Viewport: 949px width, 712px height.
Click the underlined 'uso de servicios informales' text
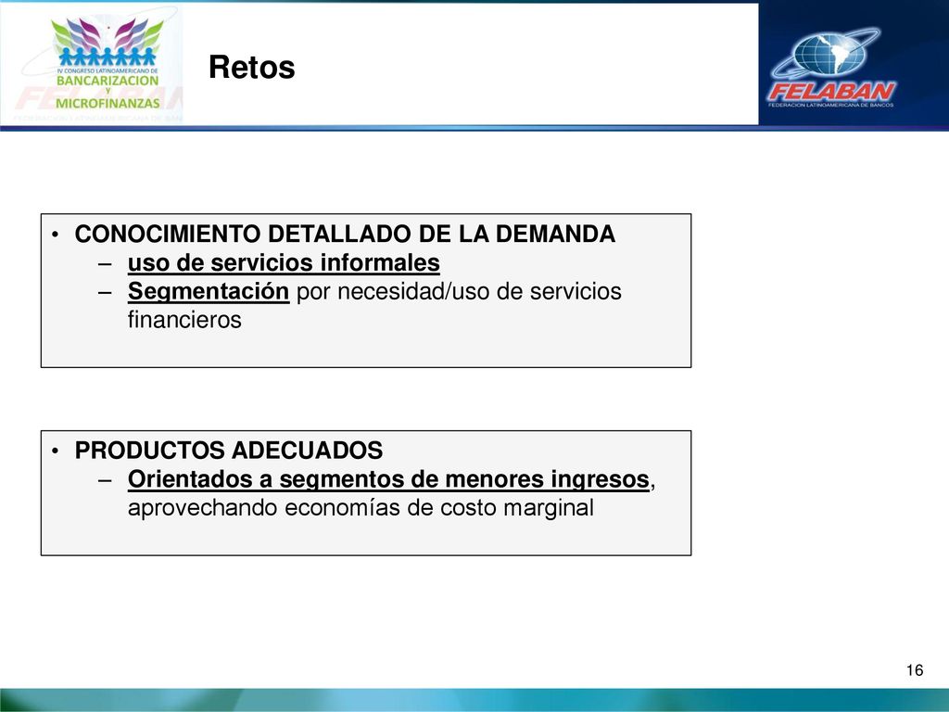[284, 262]
